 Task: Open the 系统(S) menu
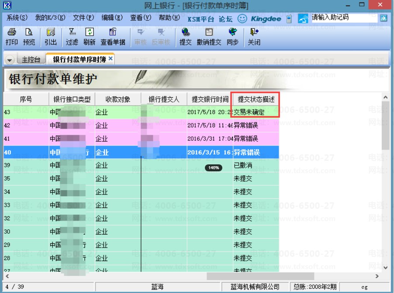click(x=17, y=17)
